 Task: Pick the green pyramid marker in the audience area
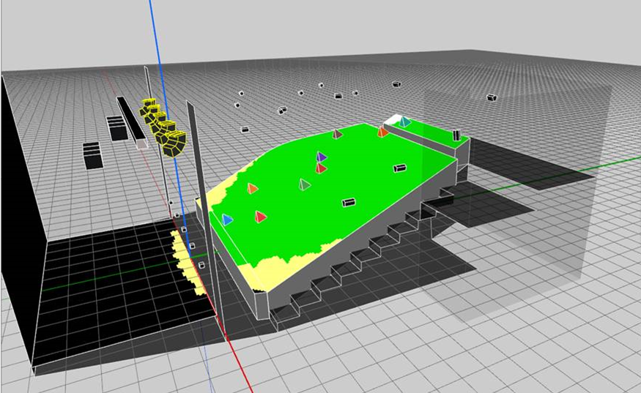(304, 184)
